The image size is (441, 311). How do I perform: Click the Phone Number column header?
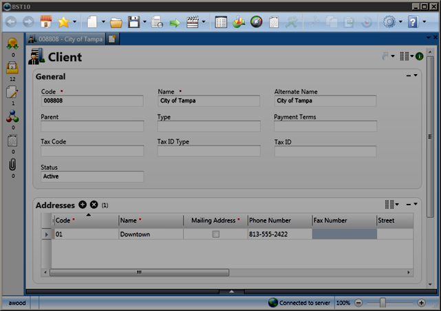click(x=279, y=220)
